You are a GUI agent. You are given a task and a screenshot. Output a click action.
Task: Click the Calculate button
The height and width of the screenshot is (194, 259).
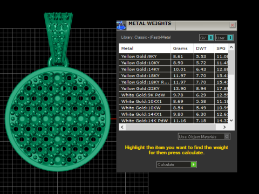point(176,164)
